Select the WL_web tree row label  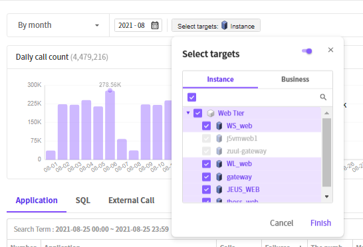239,164
